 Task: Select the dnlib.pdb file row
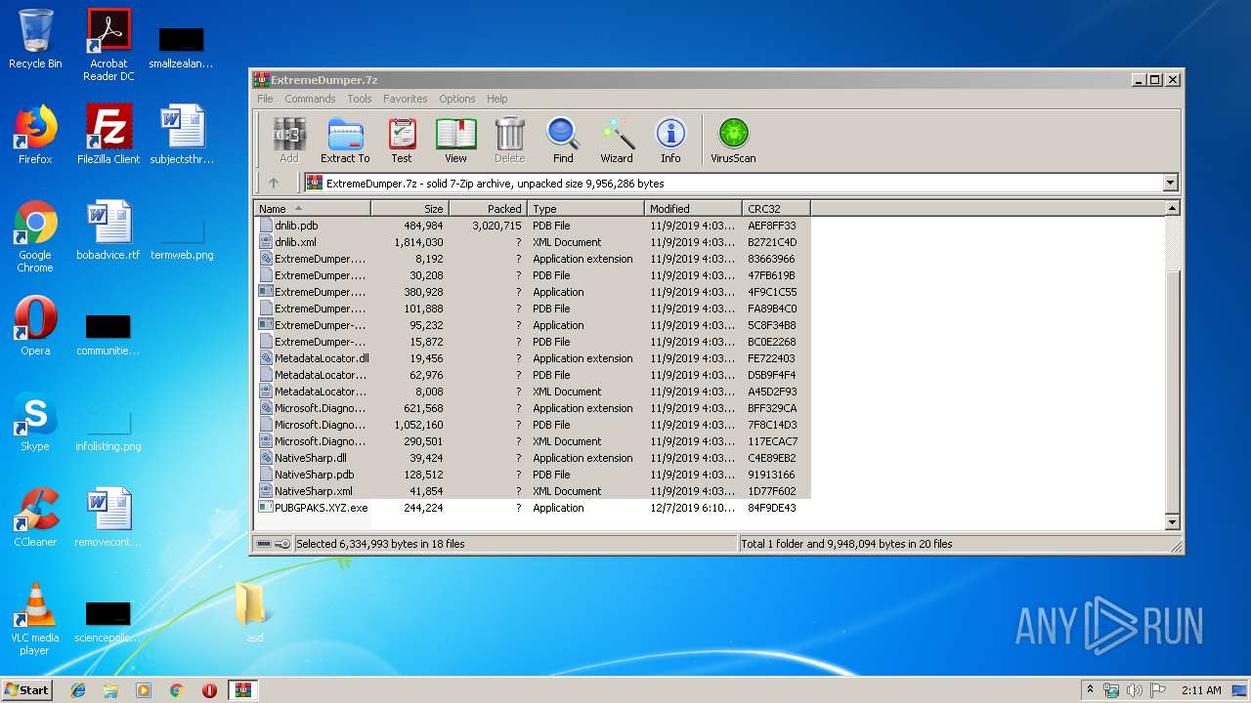(533, 226)
